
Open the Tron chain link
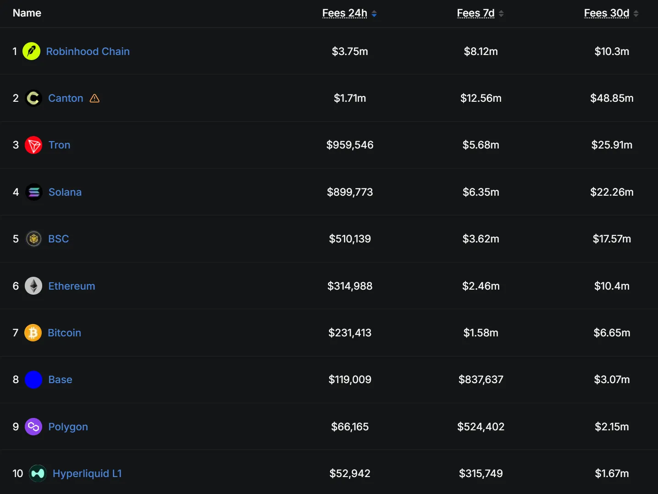(x=60, y=145)
